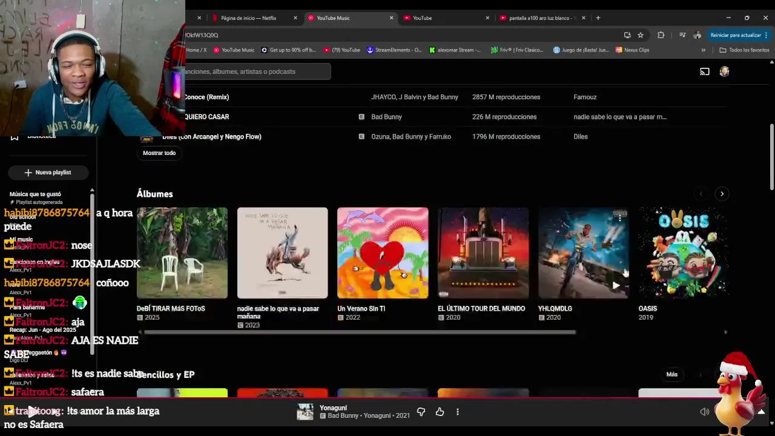Image resolution: width=775 pixels, height=436 pixels.
Task: Open the OASIS album cover
Action: pos(683,253)
